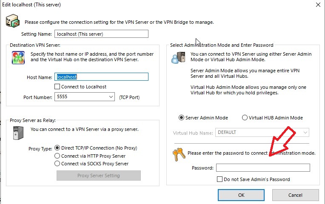
Task: Click the administration mode user-server icon
Action: point(178,57)
